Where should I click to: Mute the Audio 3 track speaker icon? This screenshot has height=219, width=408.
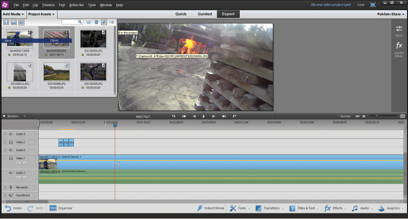(11, 134)
